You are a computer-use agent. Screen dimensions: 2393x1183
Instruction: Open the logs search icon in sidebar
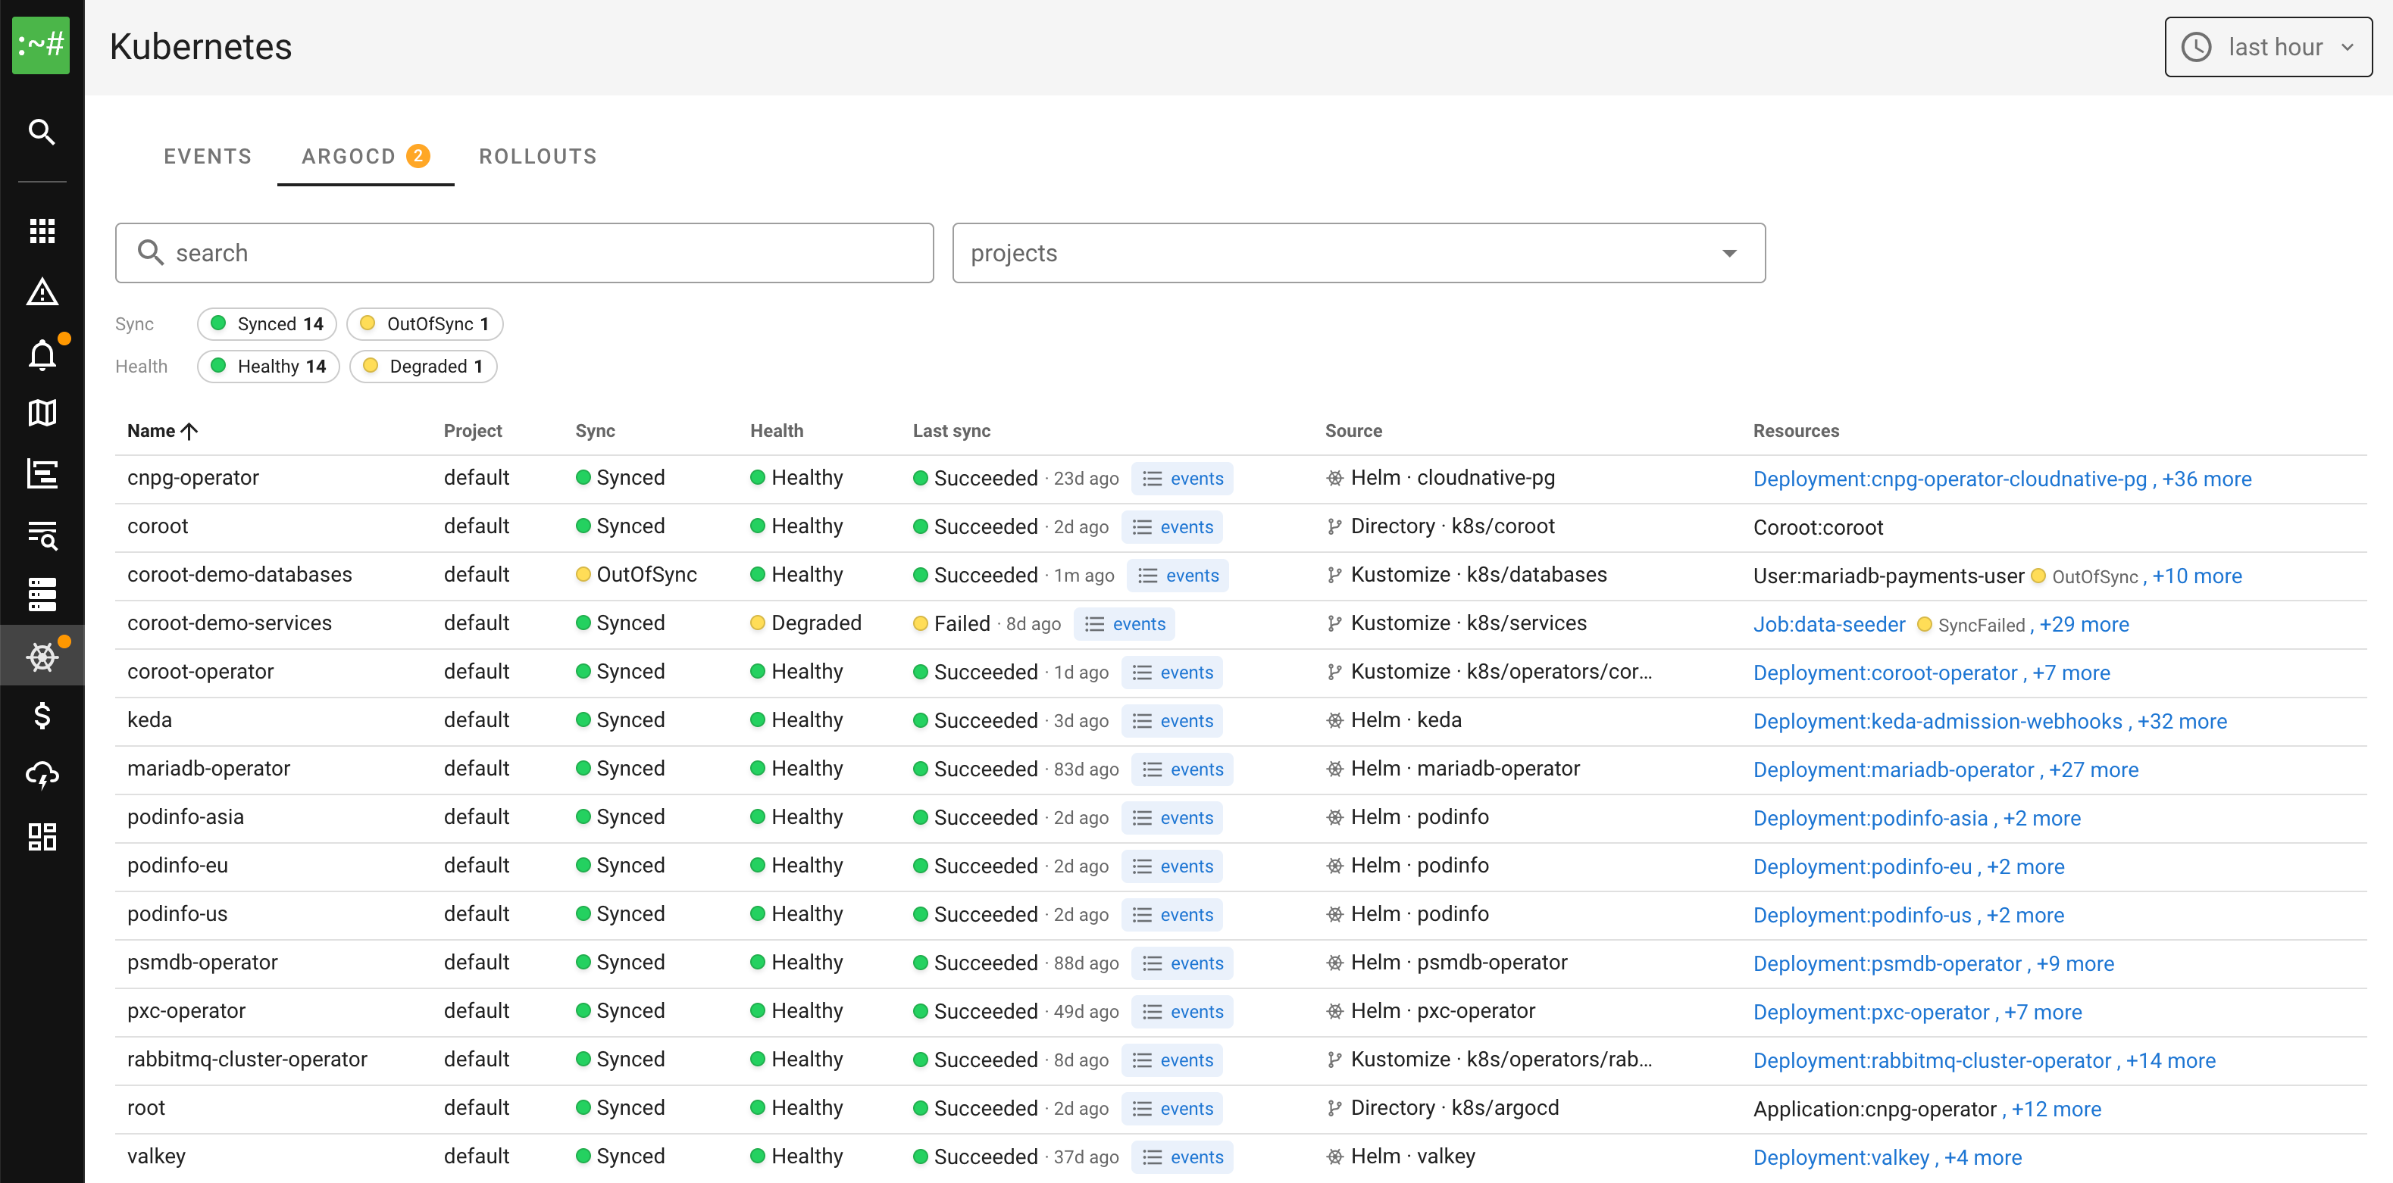(42, 535)
